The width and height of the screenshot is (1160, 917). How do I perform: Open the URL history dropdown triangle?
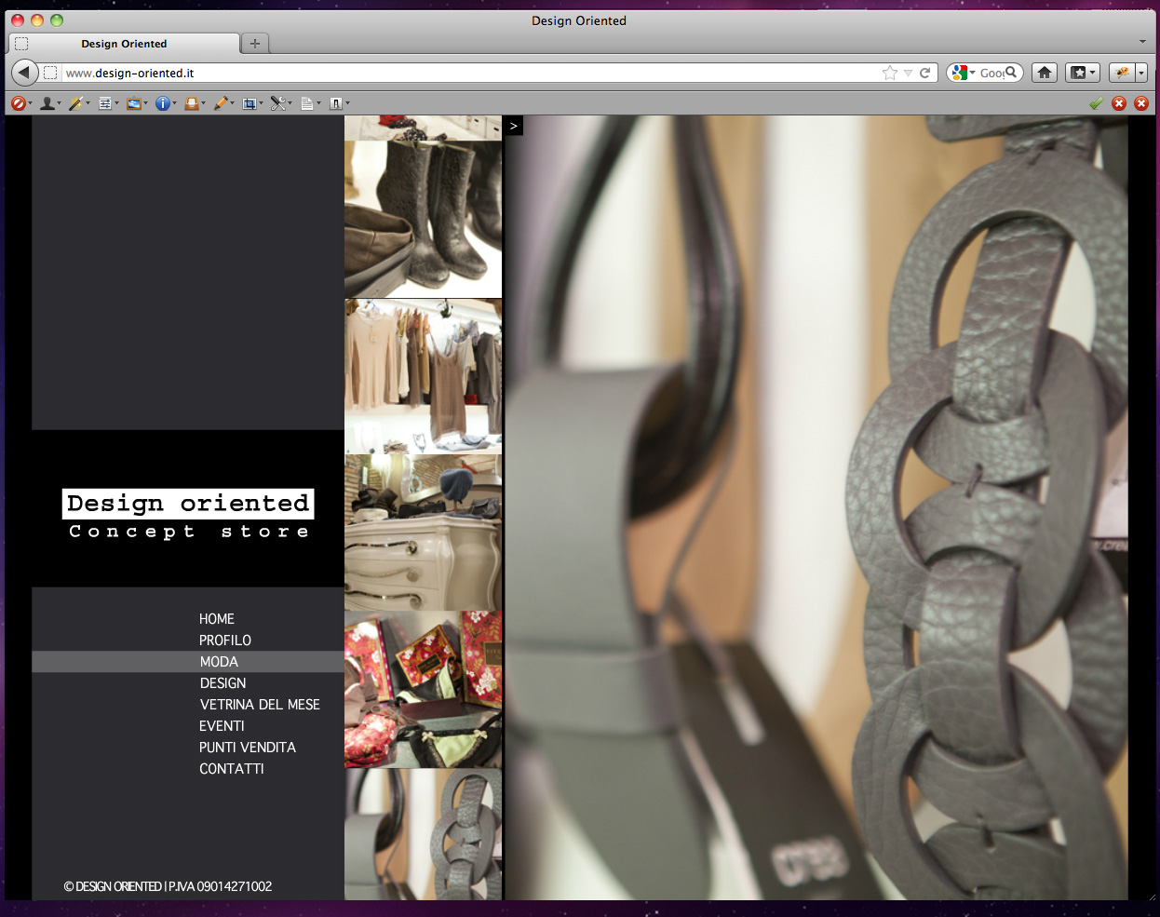click(x=908, y=73)
